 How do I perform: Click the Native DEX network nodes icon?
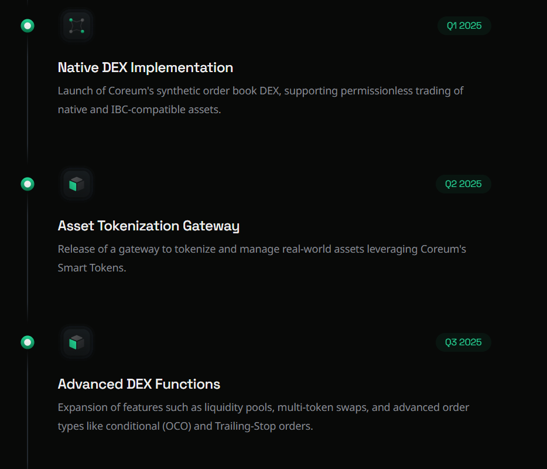click(x=77, y=26)
